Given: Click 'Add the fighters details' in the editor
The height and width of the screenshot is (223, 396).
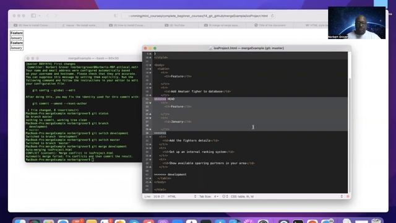Looking at the screenshot, I should (190, 141).
